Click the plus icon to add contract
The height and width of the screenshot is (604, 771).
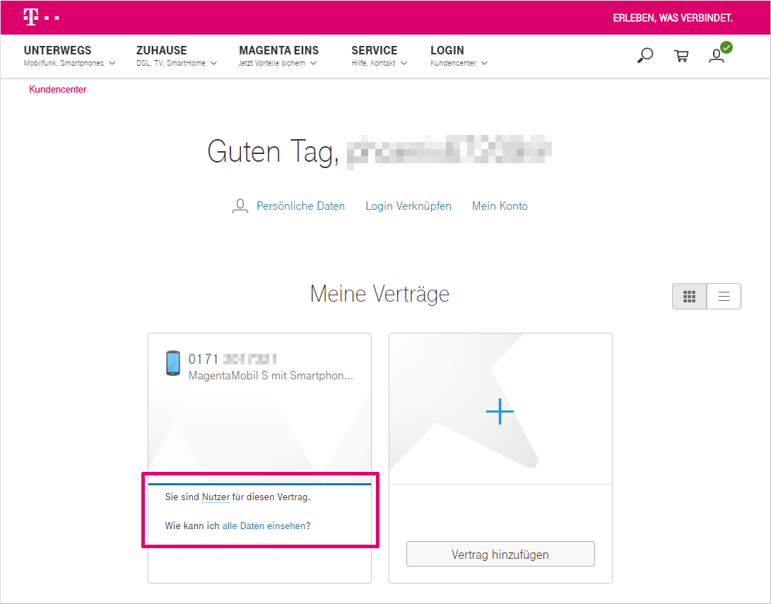coord(500,411)
